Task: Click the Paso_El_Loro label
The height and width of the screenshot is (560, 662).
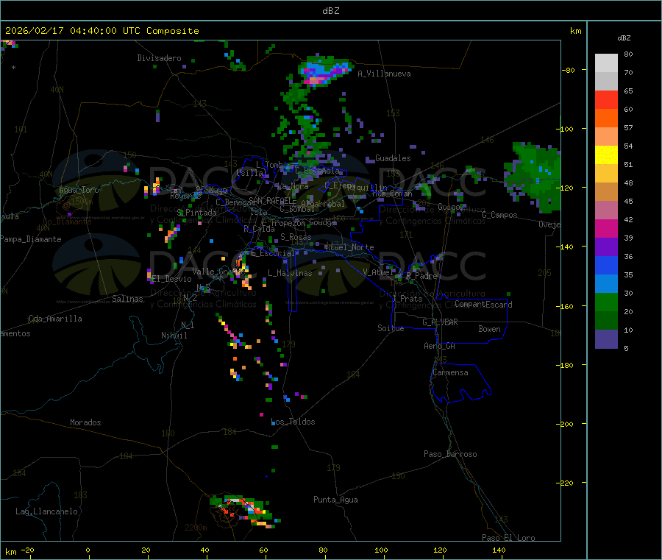Action: [508, 538]
